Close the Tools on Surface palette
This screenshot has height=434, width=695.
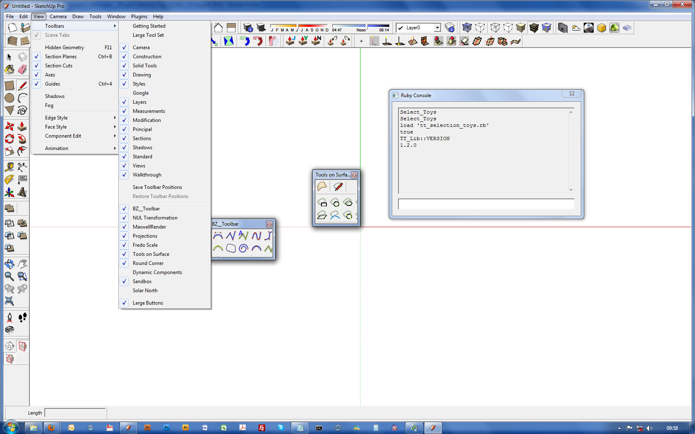click(x=355, y=175)
